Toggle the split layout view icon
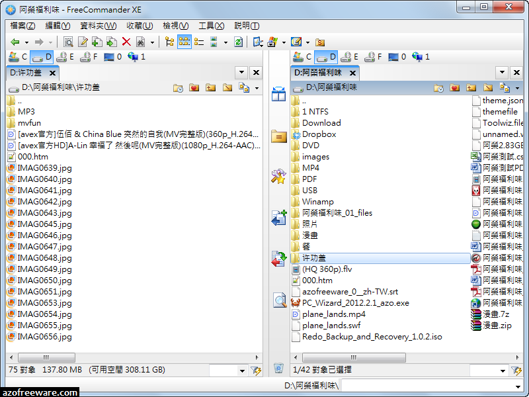Viewport: 529px width, 397px height. [x=213, y=41]
